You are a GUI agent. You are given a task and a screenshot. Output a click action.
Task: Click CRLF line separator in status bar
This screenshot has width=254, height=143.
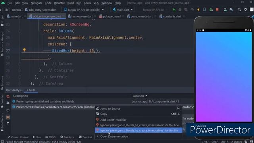pyautogui.click(x=215, y=142)
